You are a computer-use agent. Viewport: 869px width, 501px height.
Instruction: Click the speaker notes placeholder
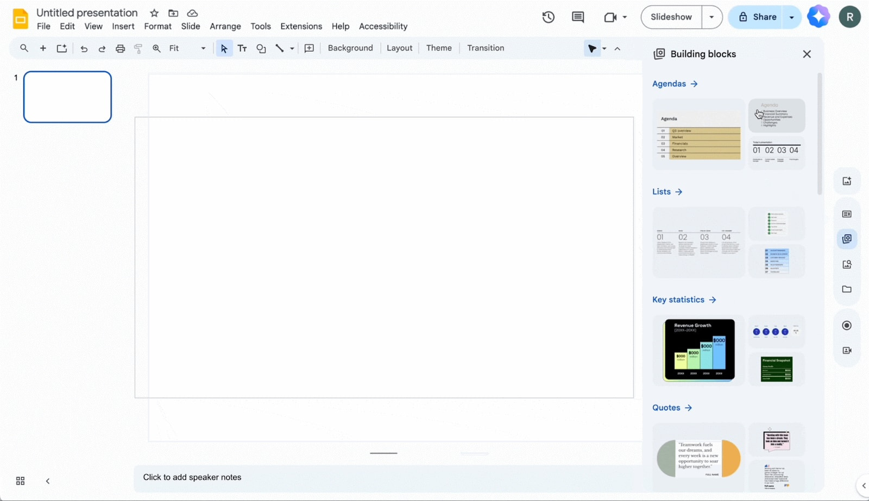tap(192, 477)
